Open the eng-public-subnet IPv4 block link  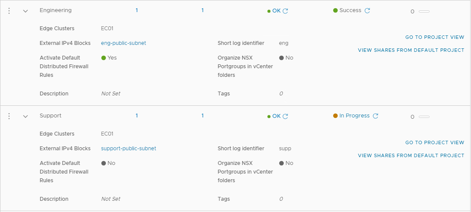point(123,43)
